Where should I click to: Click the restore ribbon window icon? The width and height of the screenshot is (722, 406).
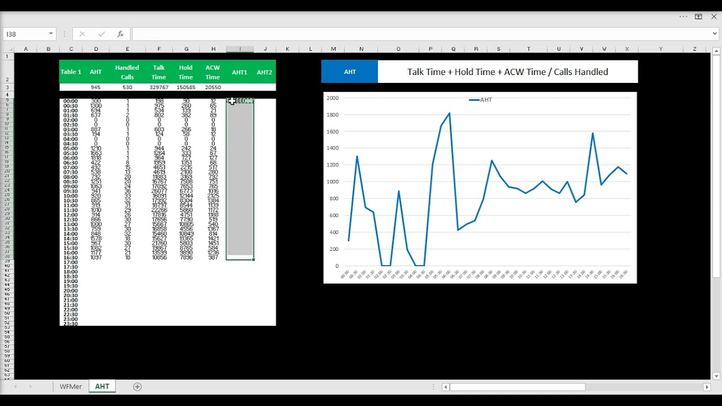[x=698, y=17]
